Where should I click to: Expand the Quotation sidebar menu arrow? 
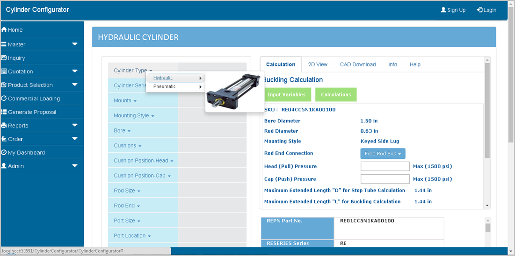pos(75,71)
